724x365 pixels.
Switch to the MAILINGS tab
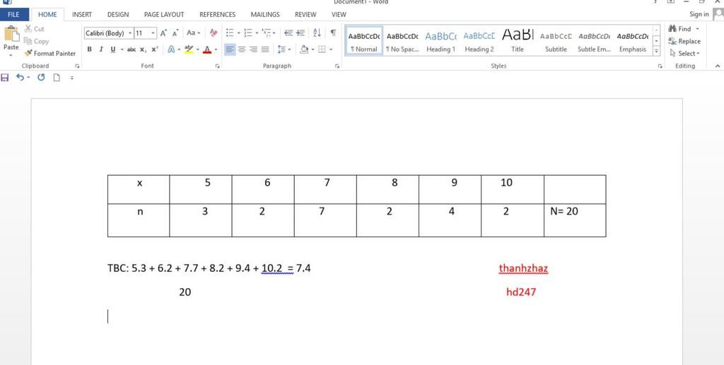tap(265, 15)
